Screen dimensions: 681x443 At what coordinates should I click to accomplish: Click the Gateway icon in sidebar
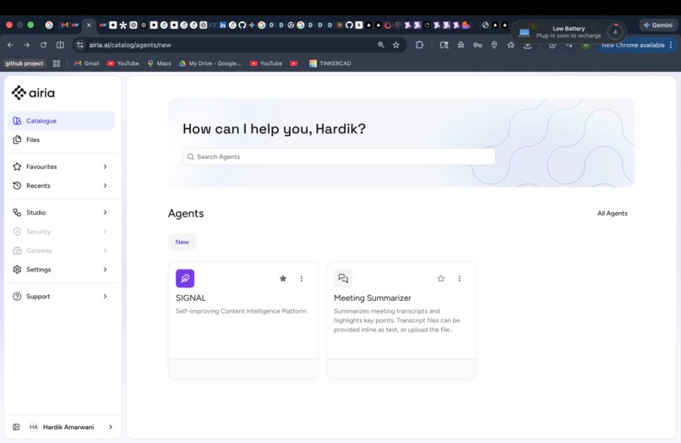pyautogui.click(x=17, y=250)
